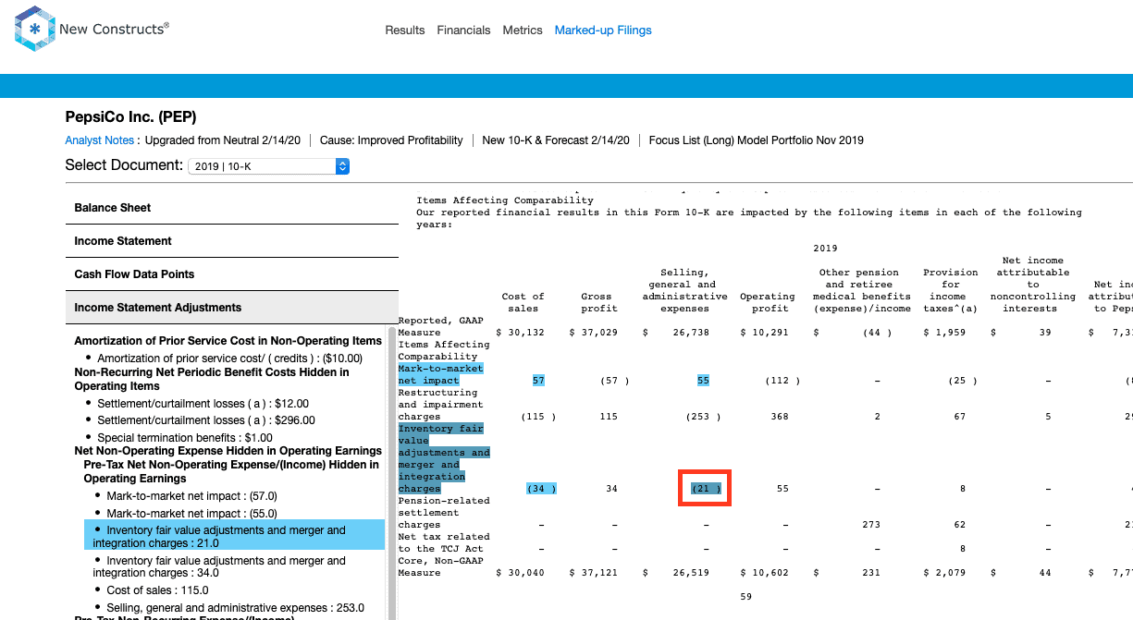Select Settlement/curtailment losses $296.00 item
The height and width of the screenshot is (620, 1133).
point(206,420)
